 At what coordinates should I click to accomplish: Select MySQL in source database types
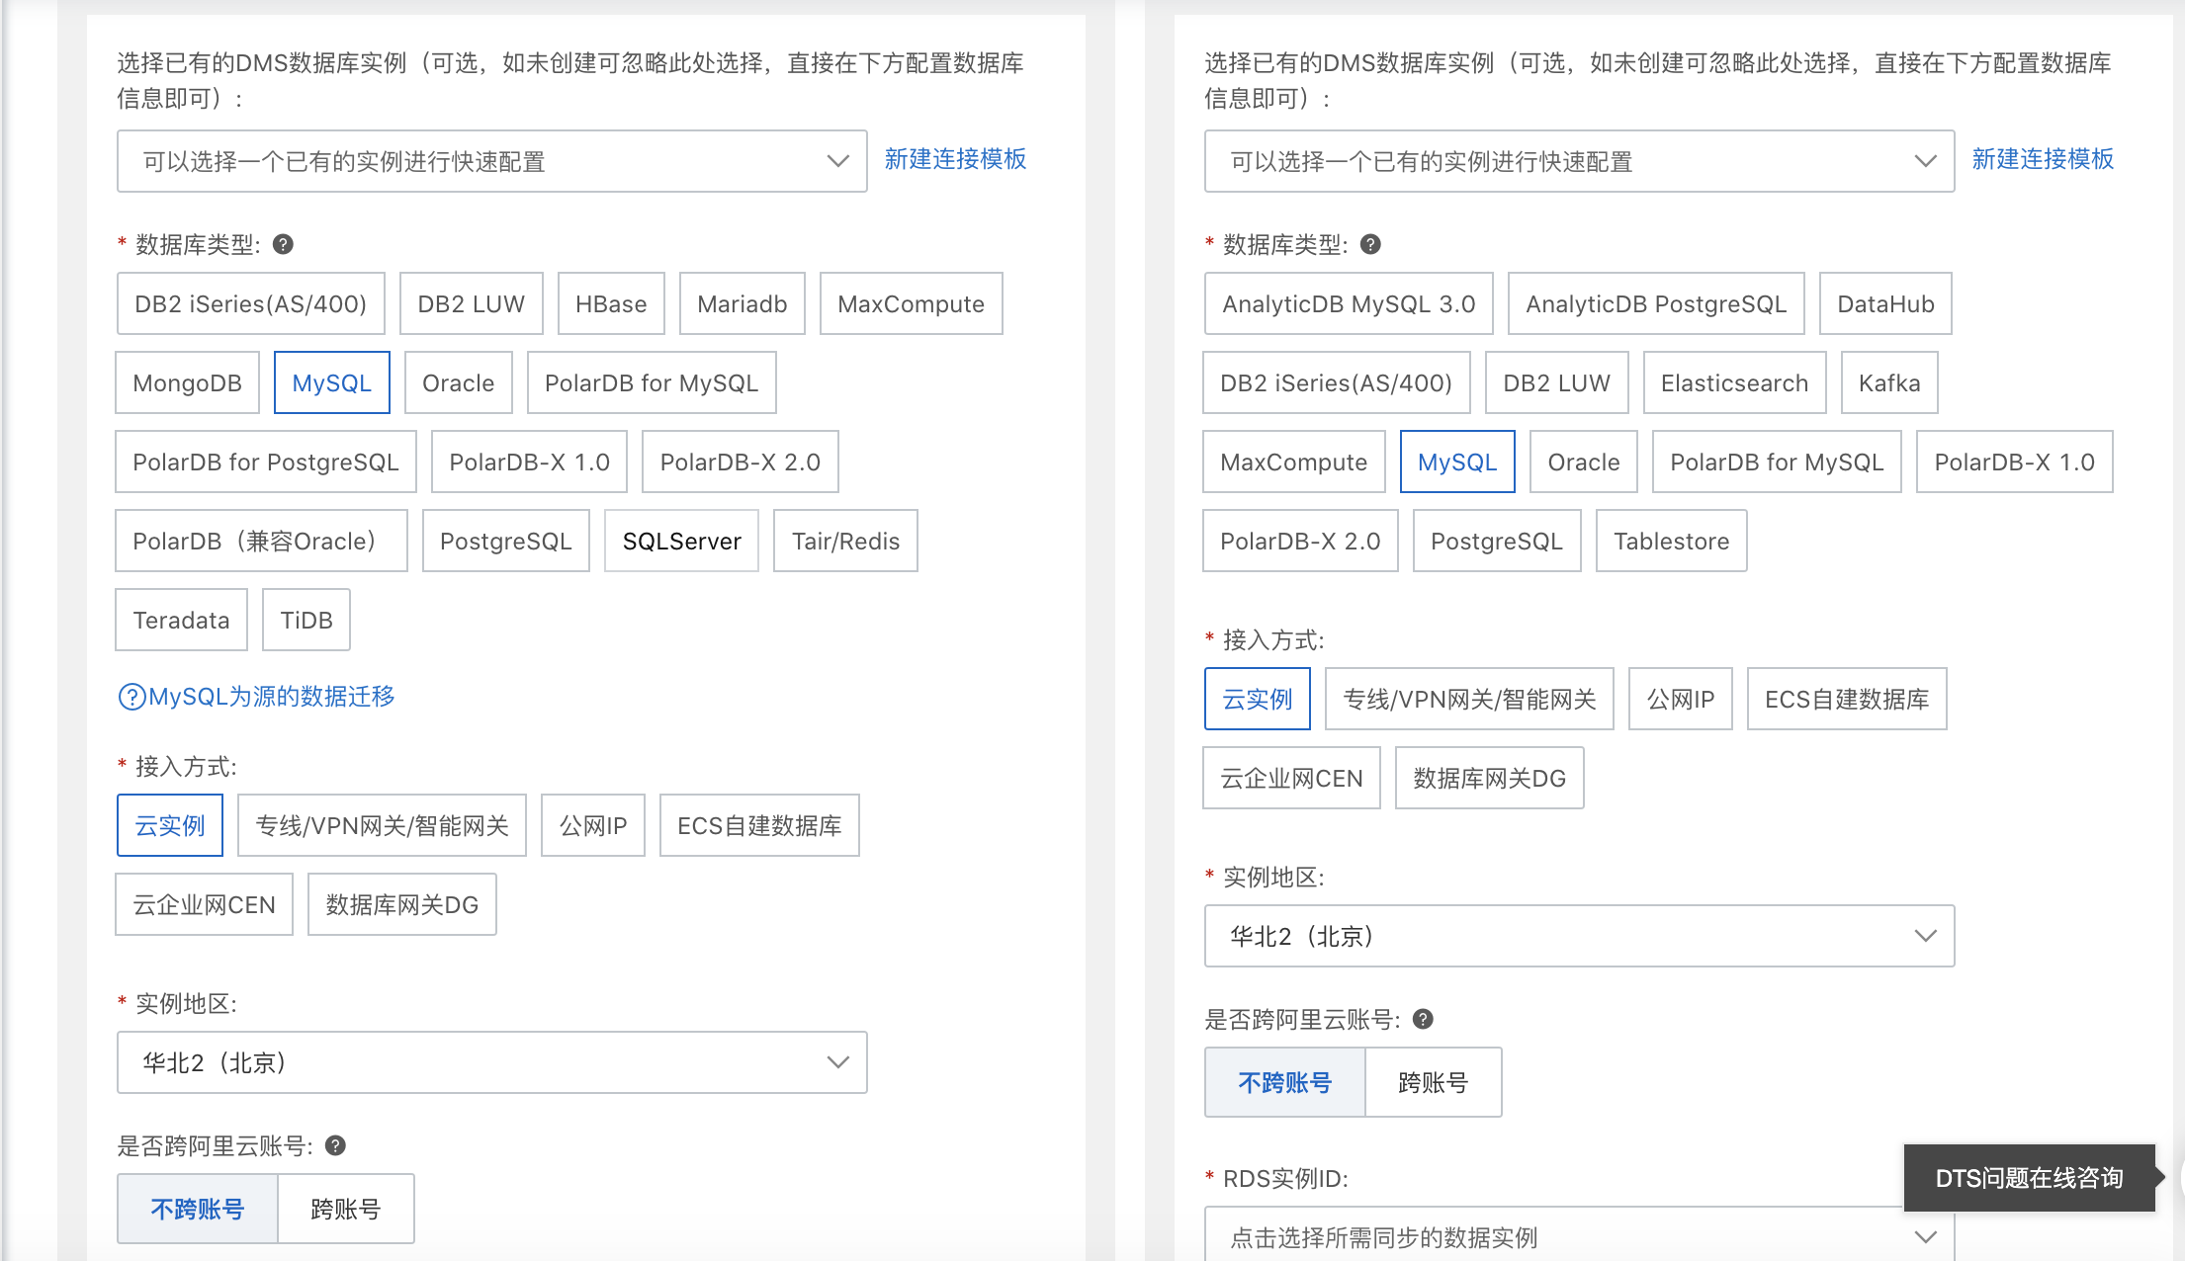332,382
